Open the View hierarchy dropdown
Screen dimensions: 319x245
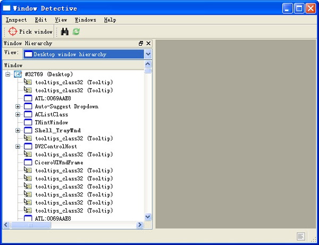click(x=148, y=54)
